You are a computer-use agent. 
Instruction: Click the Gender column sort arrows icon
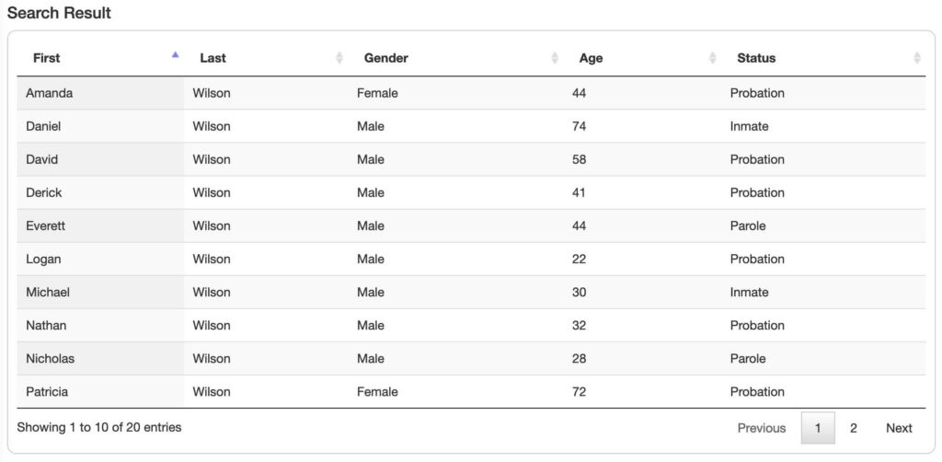[555, 58]
